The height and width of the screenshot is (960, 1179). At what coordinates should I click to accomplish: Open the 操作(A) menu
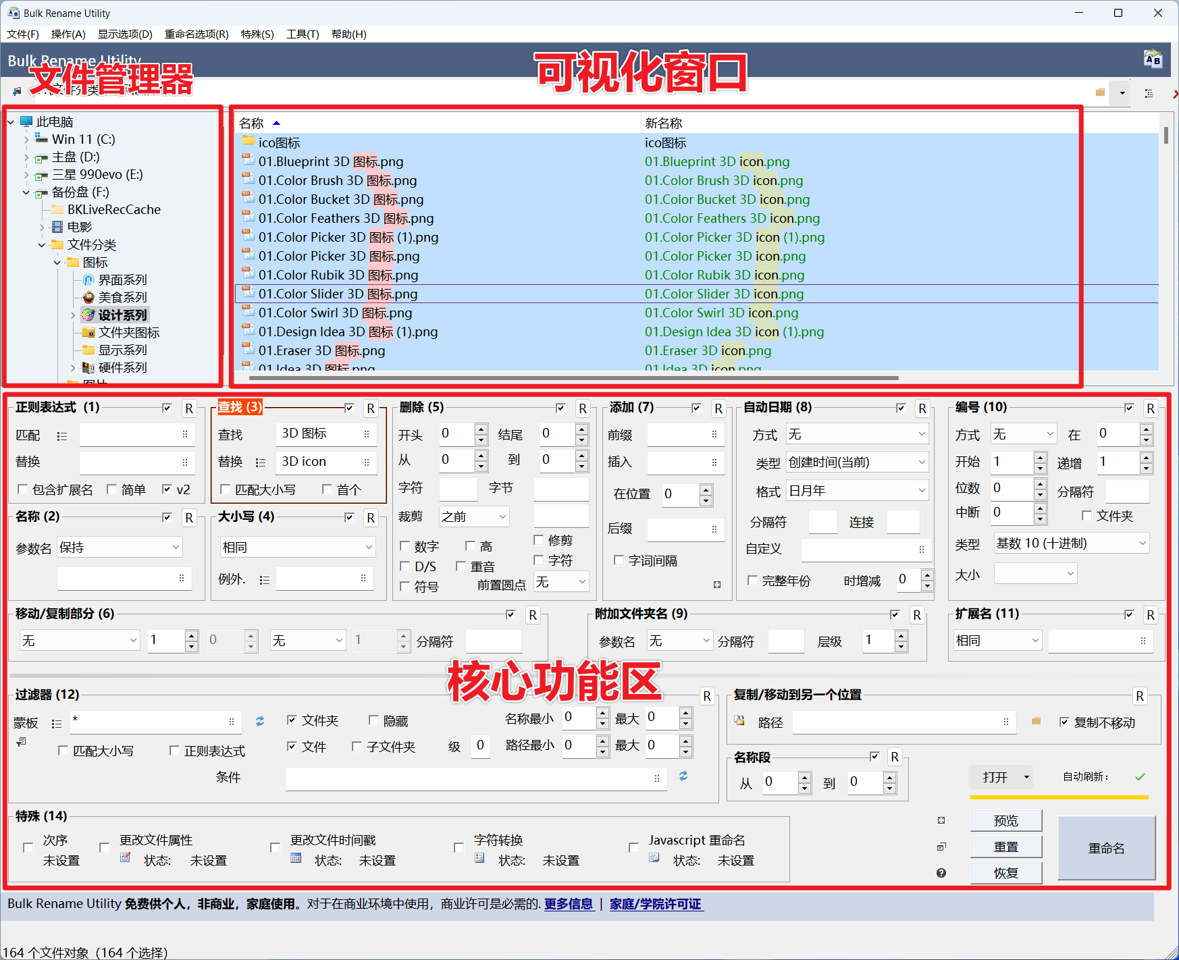tap(68, 34)
